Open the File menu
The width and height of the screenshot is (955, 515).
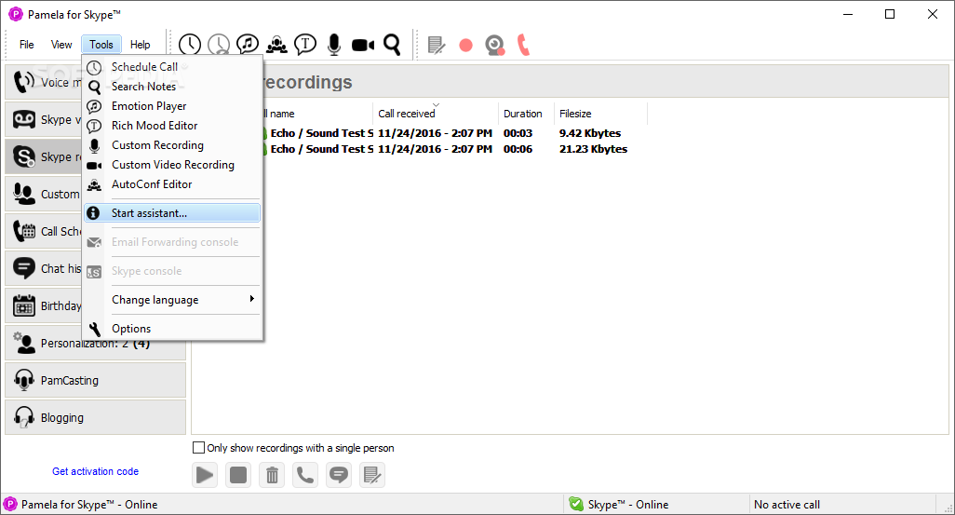point(26,45)
